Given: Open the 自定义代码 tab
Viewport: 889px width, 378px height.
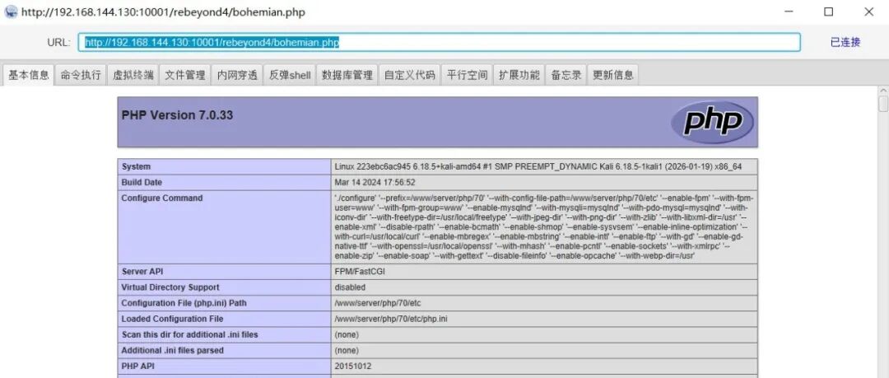Looking at the screenshot, I should pyautogui.click(x=410, y=75).
